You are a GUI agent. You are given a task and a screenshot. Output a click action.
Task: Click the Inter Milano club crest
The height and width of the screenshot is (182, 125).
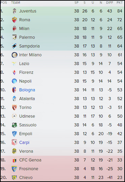point(14,55)
